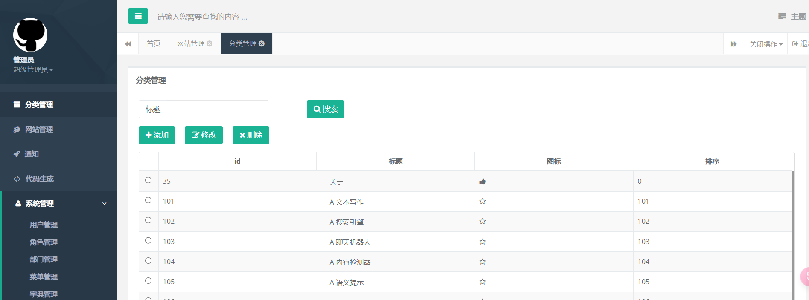Click the star icon in the AI文本写作 row

click(x=483, y=201)
